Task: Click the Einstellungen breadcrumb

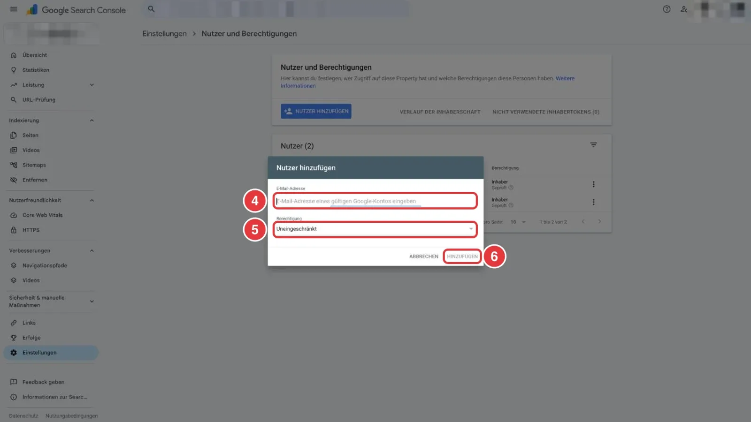Action: pyautogui.click(x=164, y=34)
